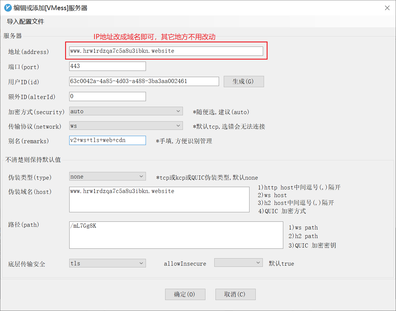The width and height of the screenshot is (396, 311).
Task: Open the camouflage type dropdown set to none
Action: click(107, 176)
